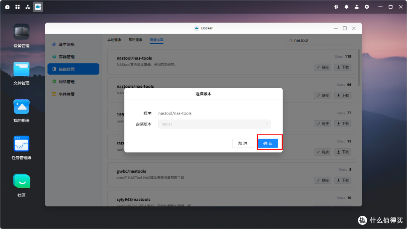Open 基本信息 in the Docker sidebar
The width and height of the screenshot is (407, 229).
pyautogui.click(x=73, y=44)
